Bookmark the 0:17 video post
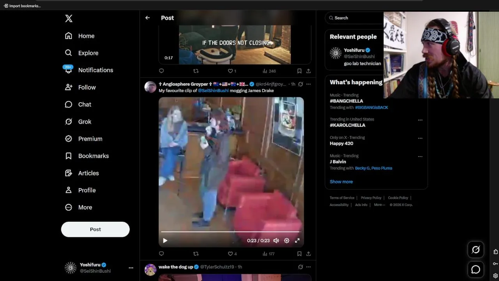The width and height of the screenshot is (499, 281). (x=299, y=71)
